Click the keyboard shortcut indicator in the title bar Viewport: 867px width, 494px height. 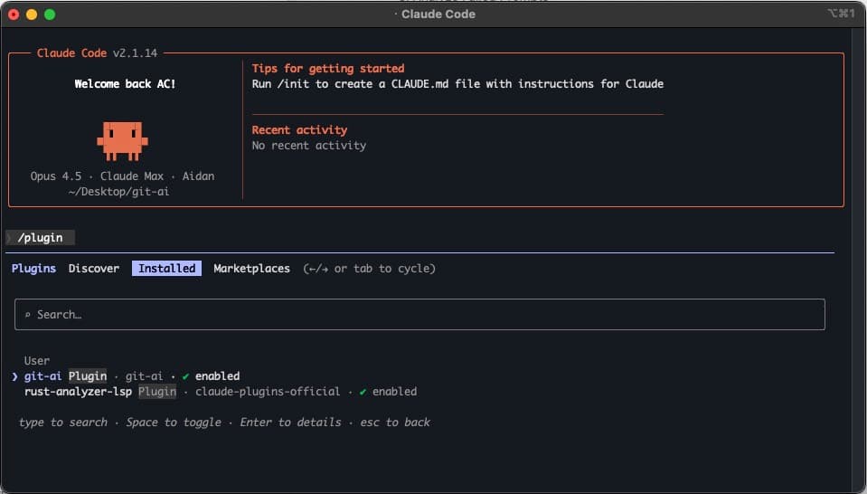tap(840, 14)
